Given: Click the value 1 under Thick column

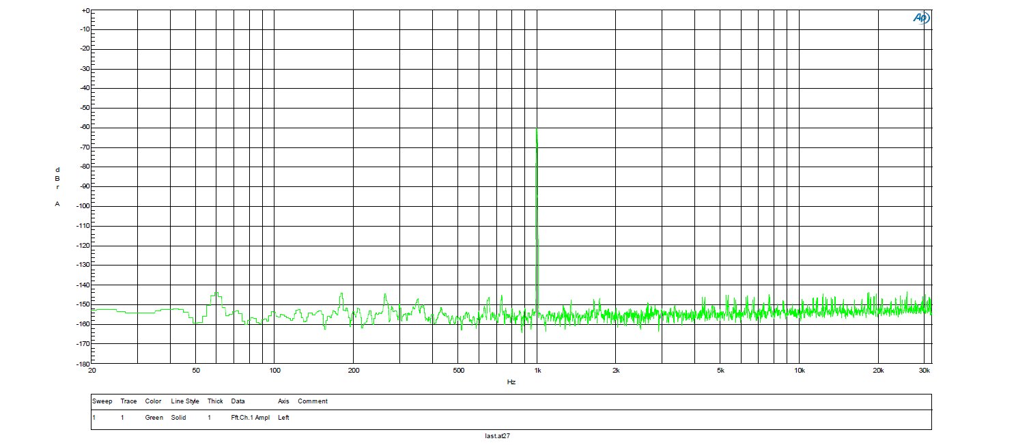Looking at the screenshot, I should tap(210, 417).
